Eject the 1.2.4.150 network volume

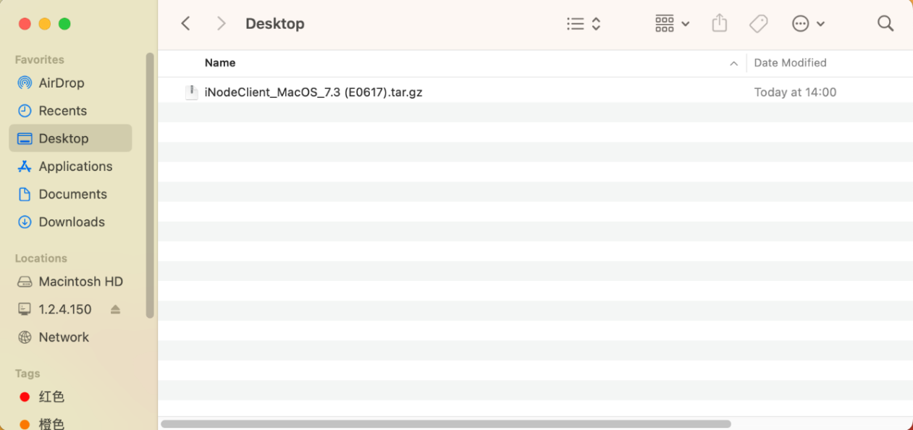(115, 309)
